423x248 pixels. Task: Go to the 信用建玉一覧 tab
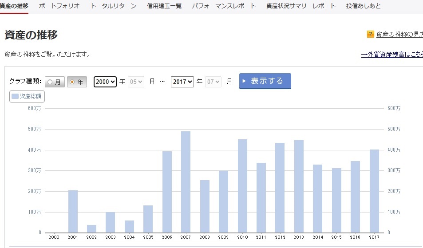(x=164, y=6)
